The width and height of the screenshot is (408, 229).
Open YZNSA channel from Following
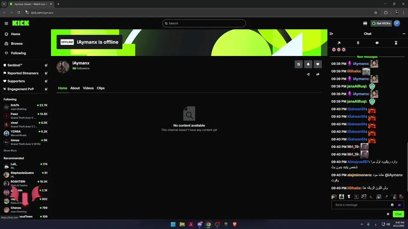(x=25, y=133)
